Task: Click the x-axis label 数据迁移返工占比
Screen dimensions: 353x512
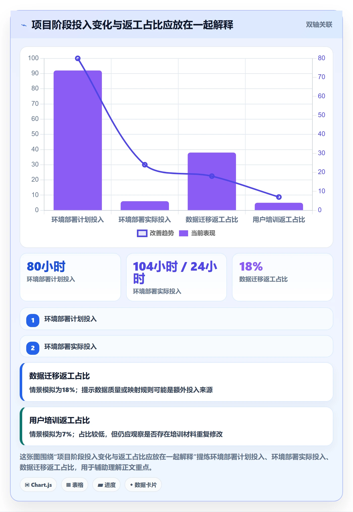Action: coord(212,220)
